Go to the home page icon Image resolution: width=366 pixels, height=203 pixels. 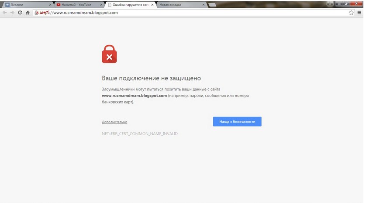pos(28,13)
